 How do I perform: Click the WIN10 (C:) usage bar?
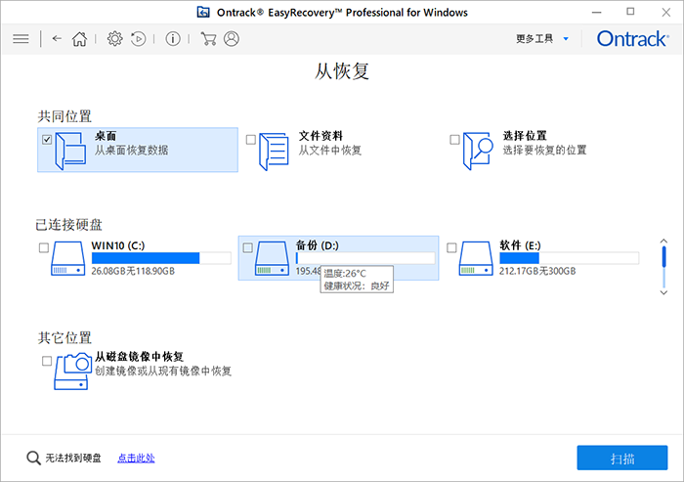(x=161, y=258)
